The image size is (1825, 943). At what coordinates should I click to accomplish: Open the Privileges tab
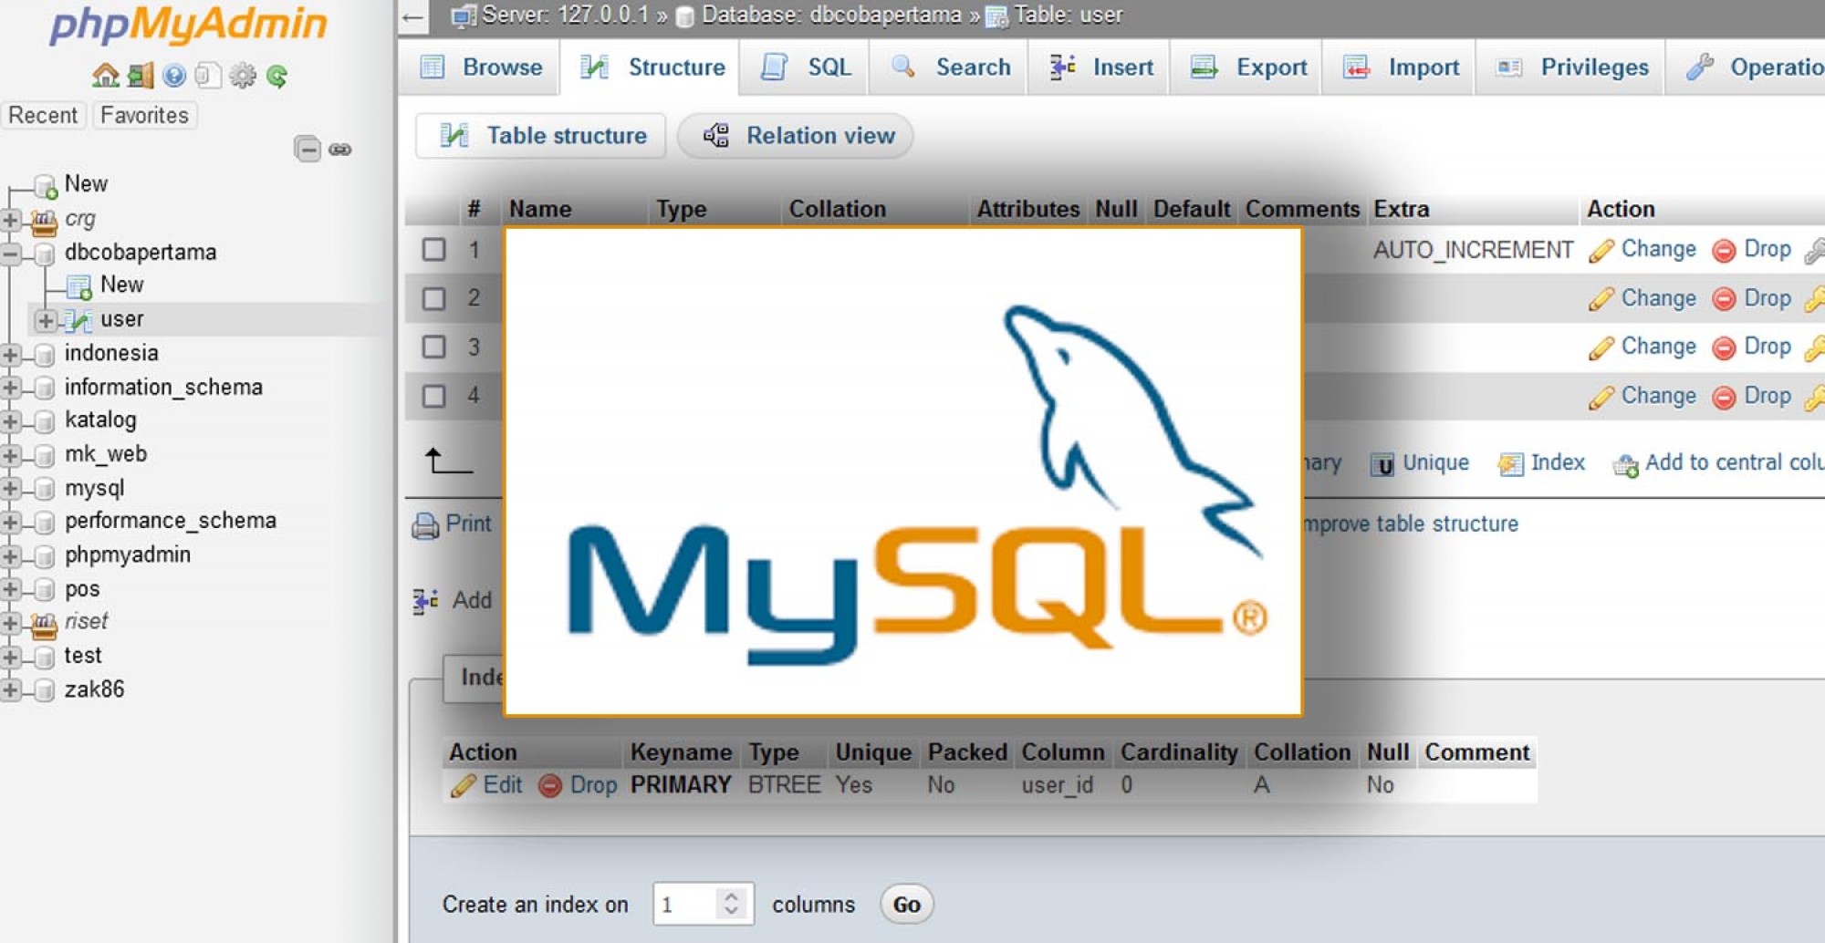[x=1571, y=67]
